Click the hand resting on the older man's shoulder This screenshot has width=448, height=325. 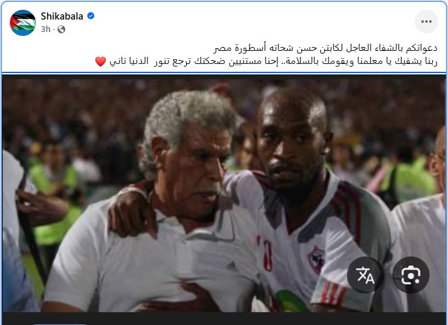[x=131, y=211]
